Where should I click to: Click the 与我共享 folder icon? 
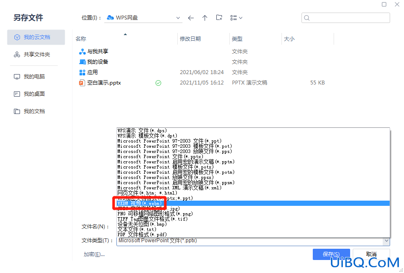click(82, 52)
